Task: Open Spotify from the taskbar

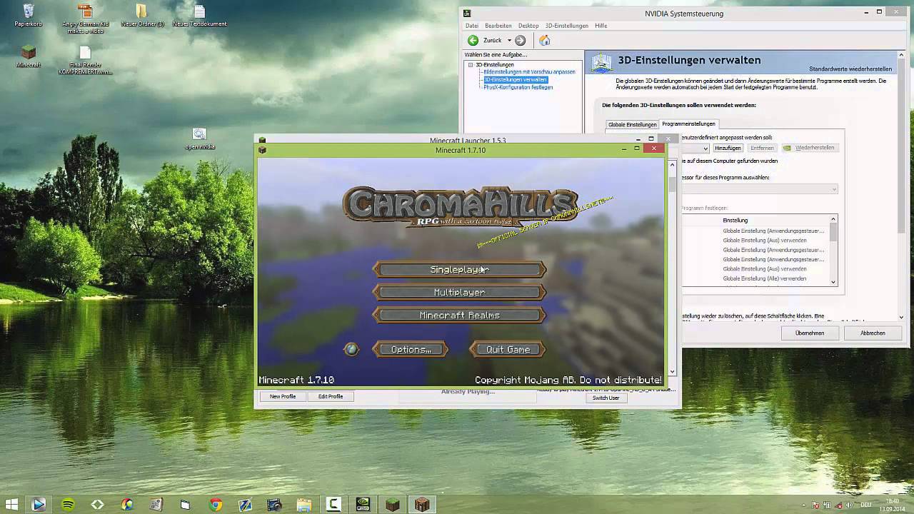Action: [68, 505]
